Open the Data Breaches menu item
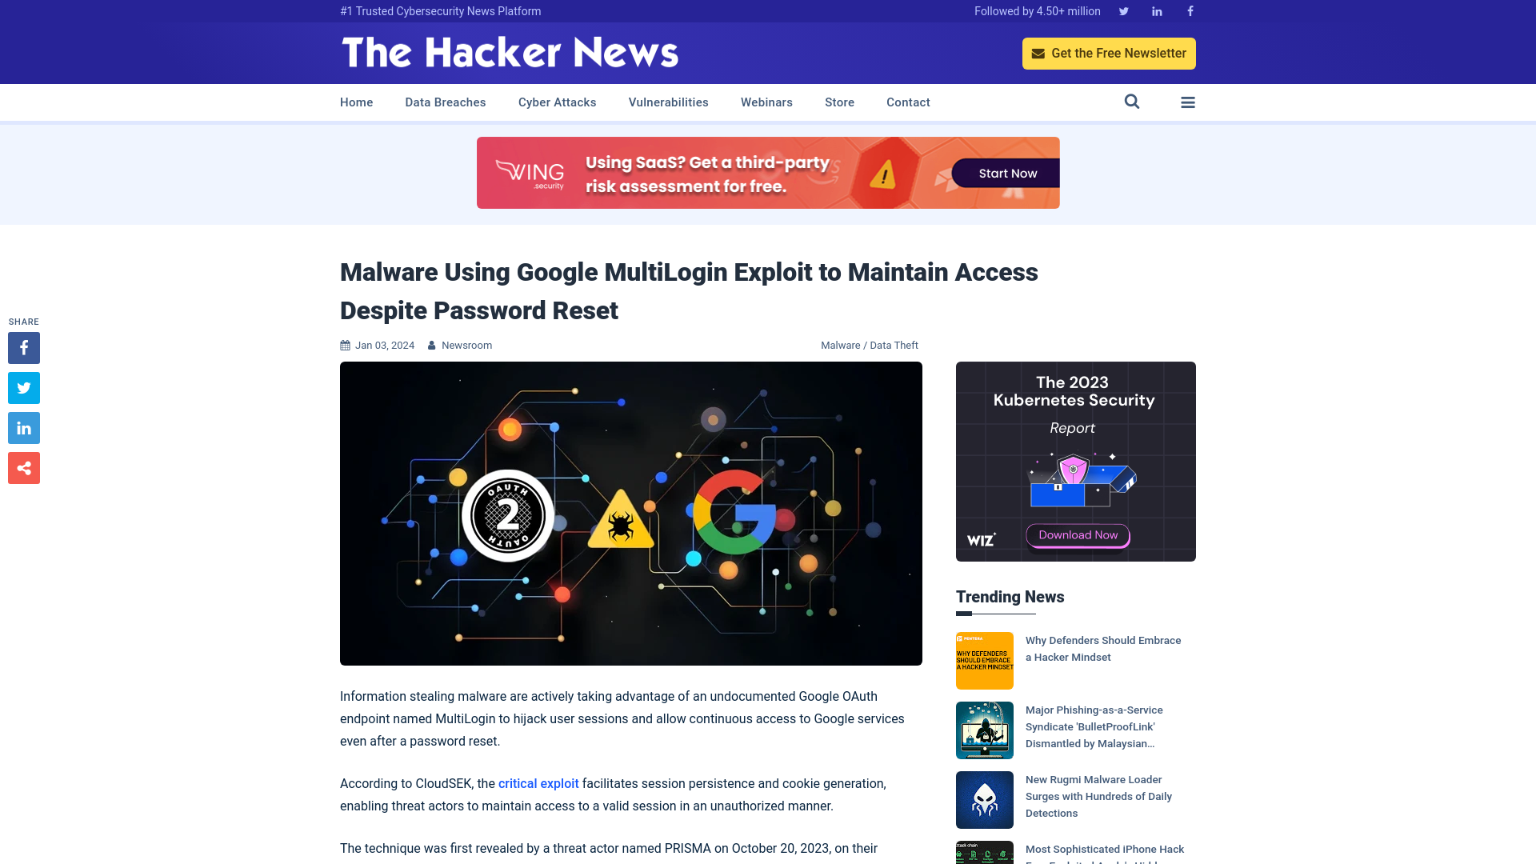 pyautogui.click(x=445, y=102)
